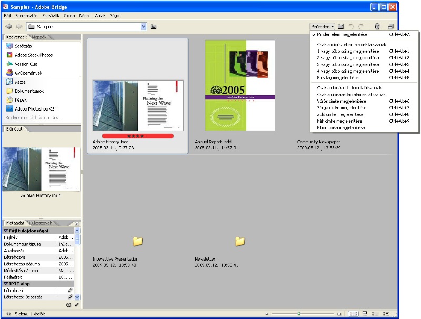421x319 pixels.
Task: Open the Súgó menu
Action: pyautogui.click(x=114, y=16)
